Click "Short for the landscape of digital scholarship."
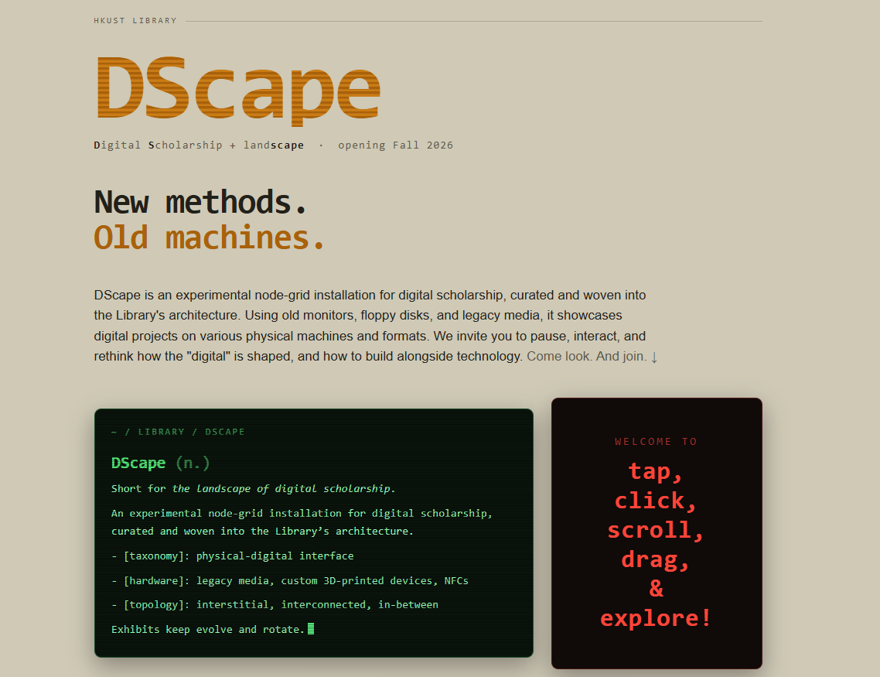The width and height of the screenshot is (880, 677). pos(253,488)
